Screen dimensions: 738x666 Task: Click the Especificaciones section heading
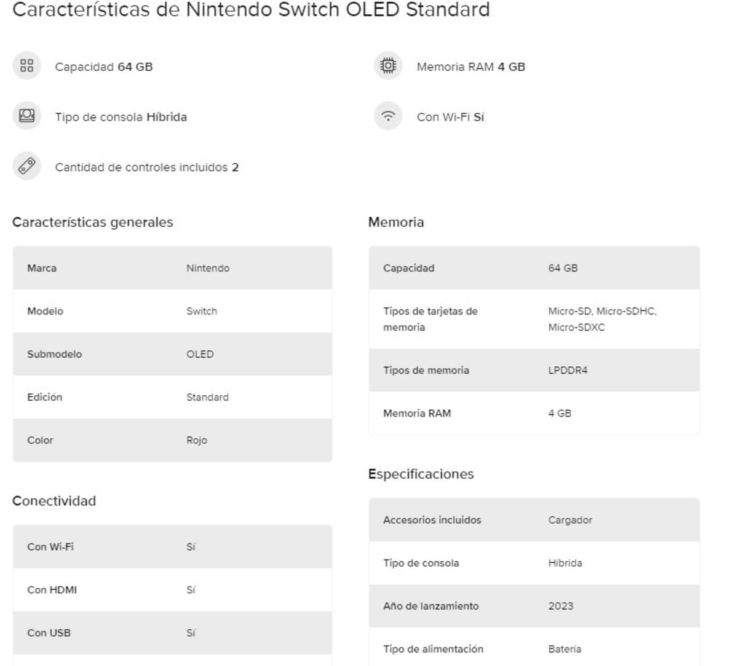tap(421, 474)
